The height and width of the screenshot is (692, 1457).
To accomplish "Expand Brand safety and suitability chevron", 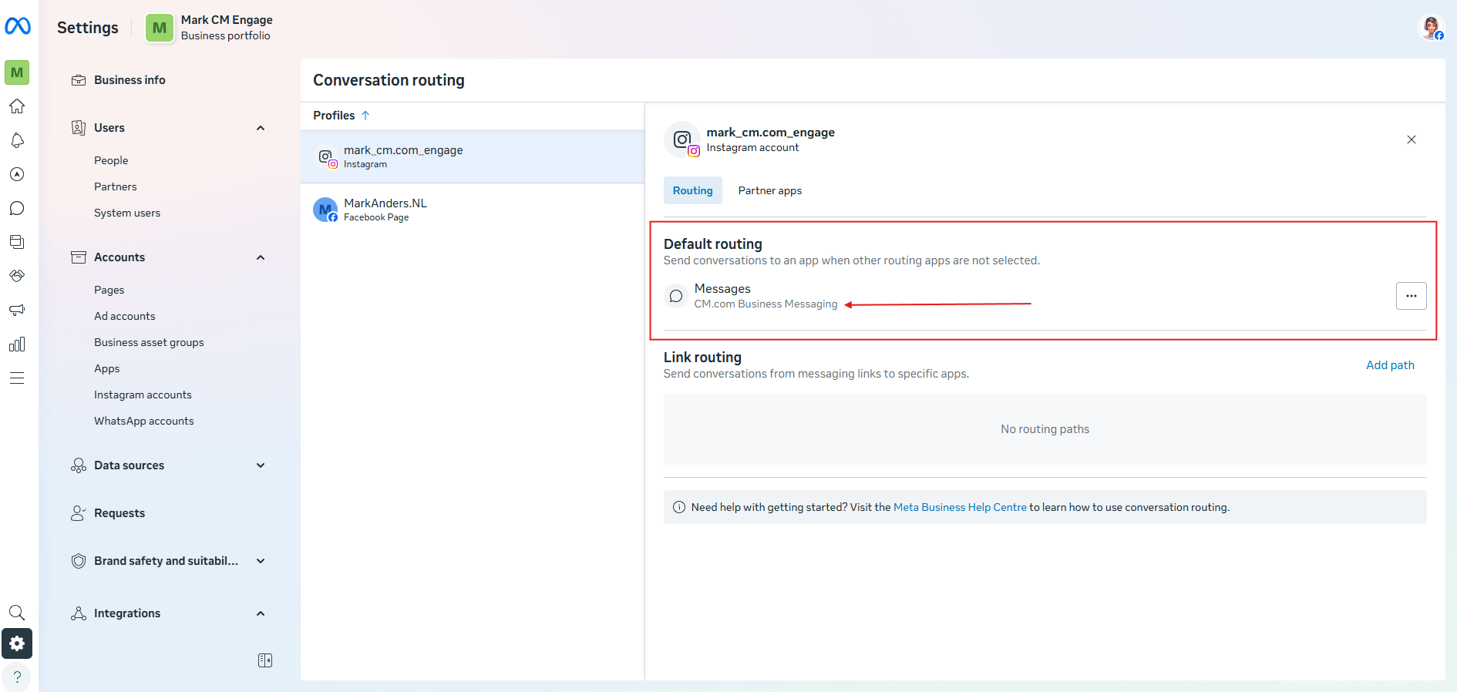I will (261, 561).
